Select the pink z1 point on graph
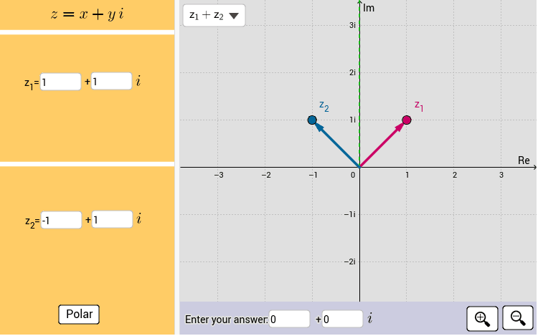The image size is (538, 336). pyautogui.click(x=407, y=120)
